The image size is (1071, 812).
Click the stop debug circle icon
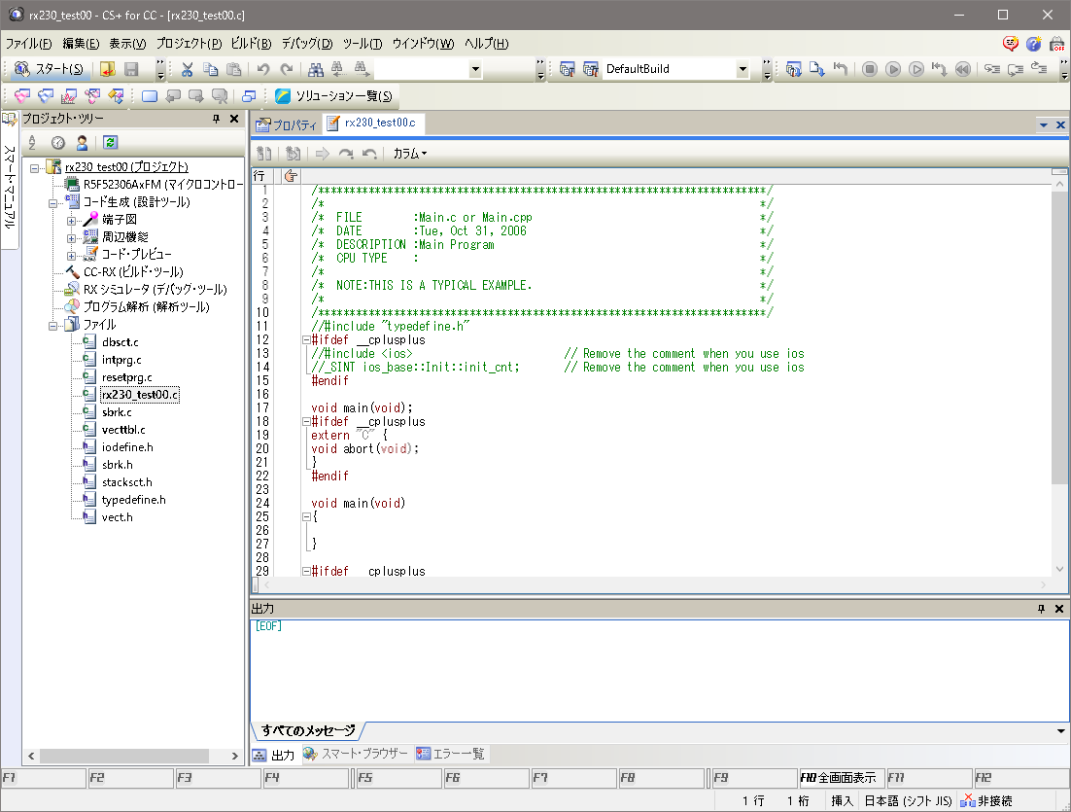pyautogui.click(x=870, y=69)
